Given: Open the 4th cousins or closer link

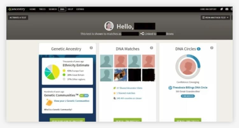Looking at the screenshot, I should [x=129, y=98].
